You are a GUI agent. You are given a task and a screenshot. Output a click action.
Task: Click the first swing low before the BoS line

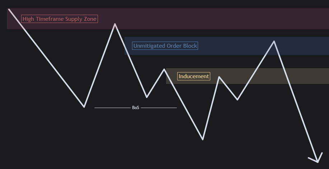tap(84, 107)
